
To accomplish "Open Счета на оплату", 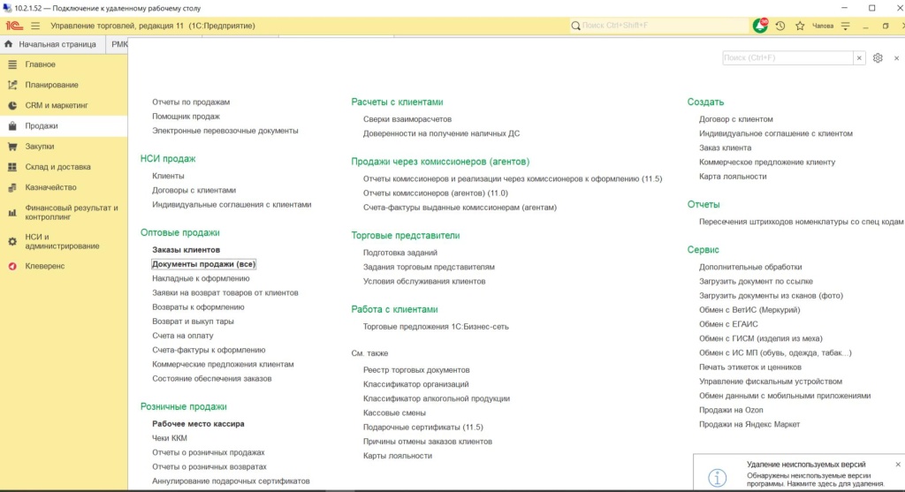I will (x=182, y=336).
